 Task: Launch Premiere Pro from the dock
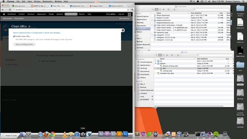pyautogui.click(x=107, y=134)
